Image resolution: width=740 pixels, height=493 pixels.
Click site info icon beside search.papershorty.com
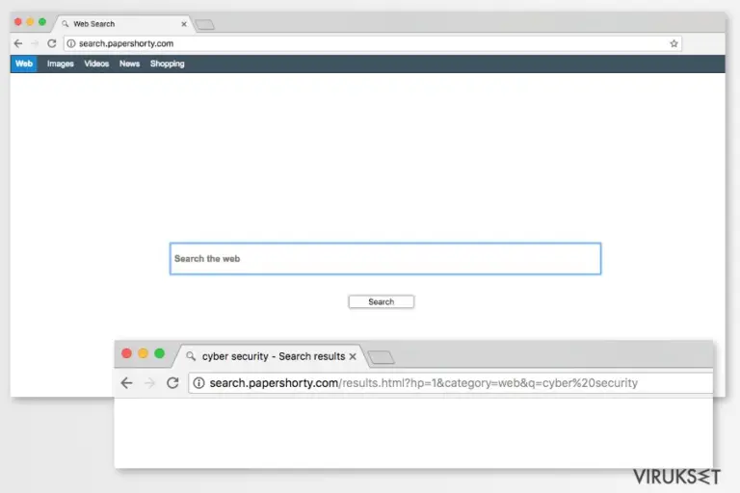click(70, 43)
